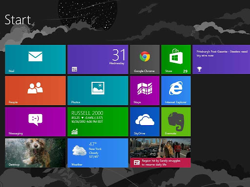Open the Mail tile
This screenshot has height=187, width=250.
click(x=35, y=59)
